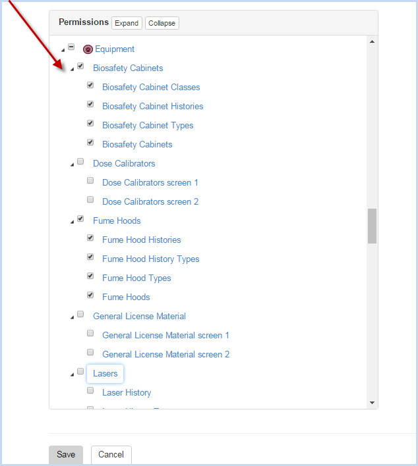Collapse the Biosafety Cabinets tree node

coord(72,69)
